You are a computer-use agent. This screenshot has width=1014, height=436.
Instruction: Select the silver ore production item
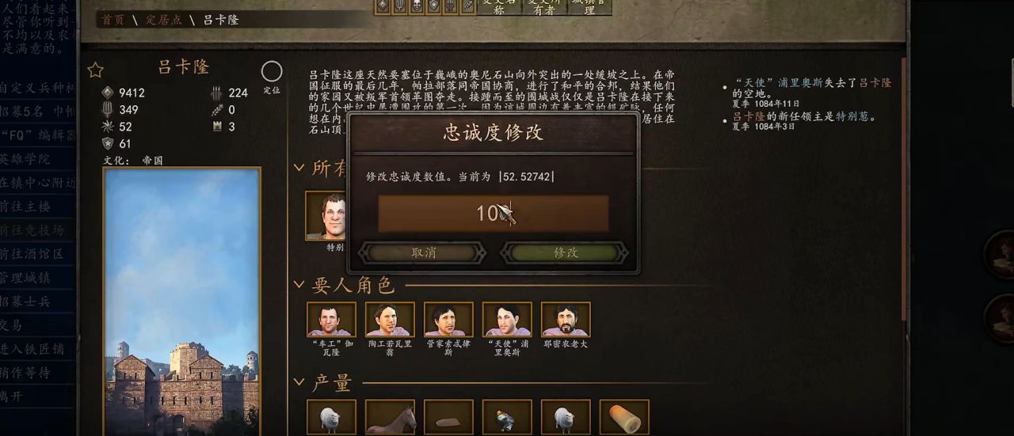(x=507, y=417)
